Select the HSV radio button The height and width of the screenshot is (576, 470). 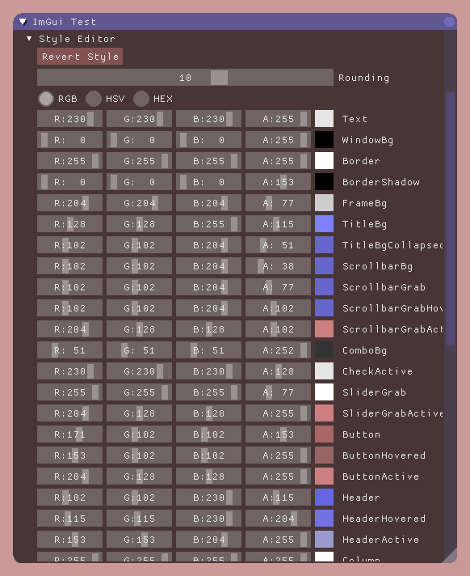pyautogui.click(x=94, y=99)
